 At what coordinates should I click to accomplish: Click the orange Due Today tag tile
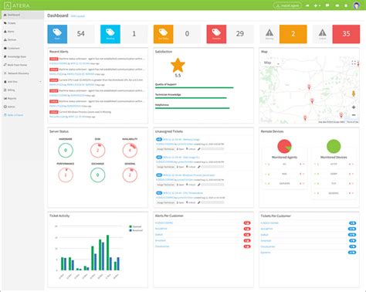(x=164, y=34)
